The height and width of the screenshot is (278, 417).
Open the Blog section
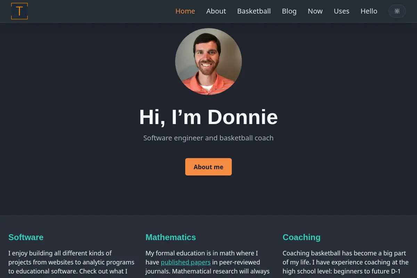pyautogui.click(x=289, y=11)
